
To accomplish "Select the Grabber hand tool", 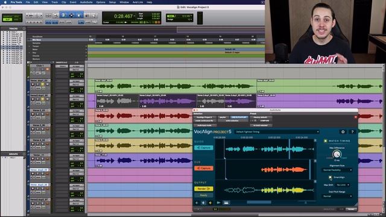I will click(79, 15).
